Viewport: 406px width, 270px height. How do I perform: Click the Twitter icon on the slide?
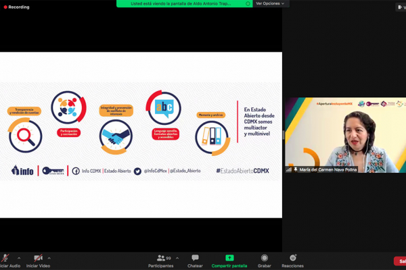tap(137, 171)
